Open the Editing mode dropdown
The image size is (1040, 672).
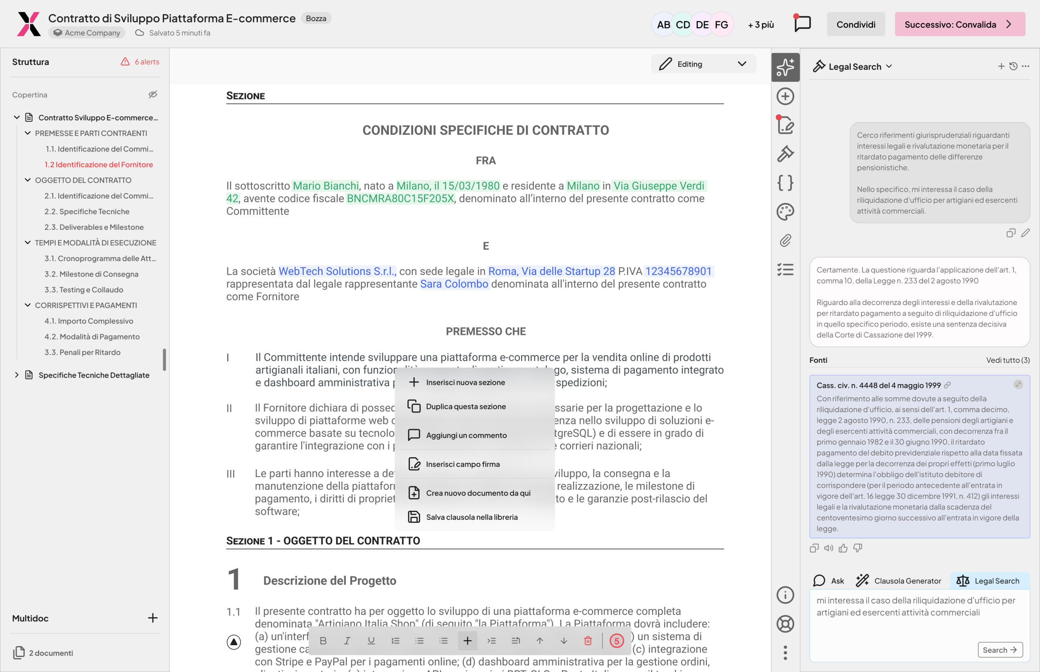703,64
